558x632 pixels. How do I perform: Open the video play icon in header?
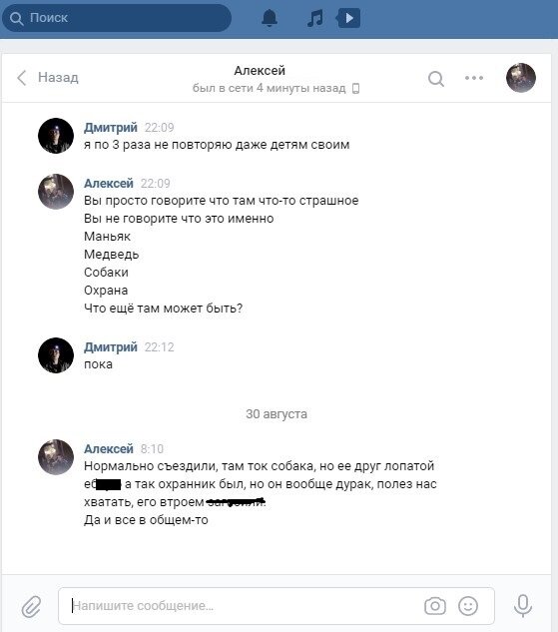point(348,18)
